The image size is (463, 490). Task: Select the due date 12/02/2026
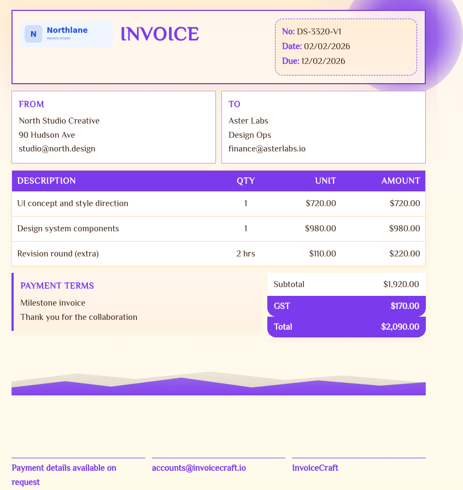click(323, 61)
